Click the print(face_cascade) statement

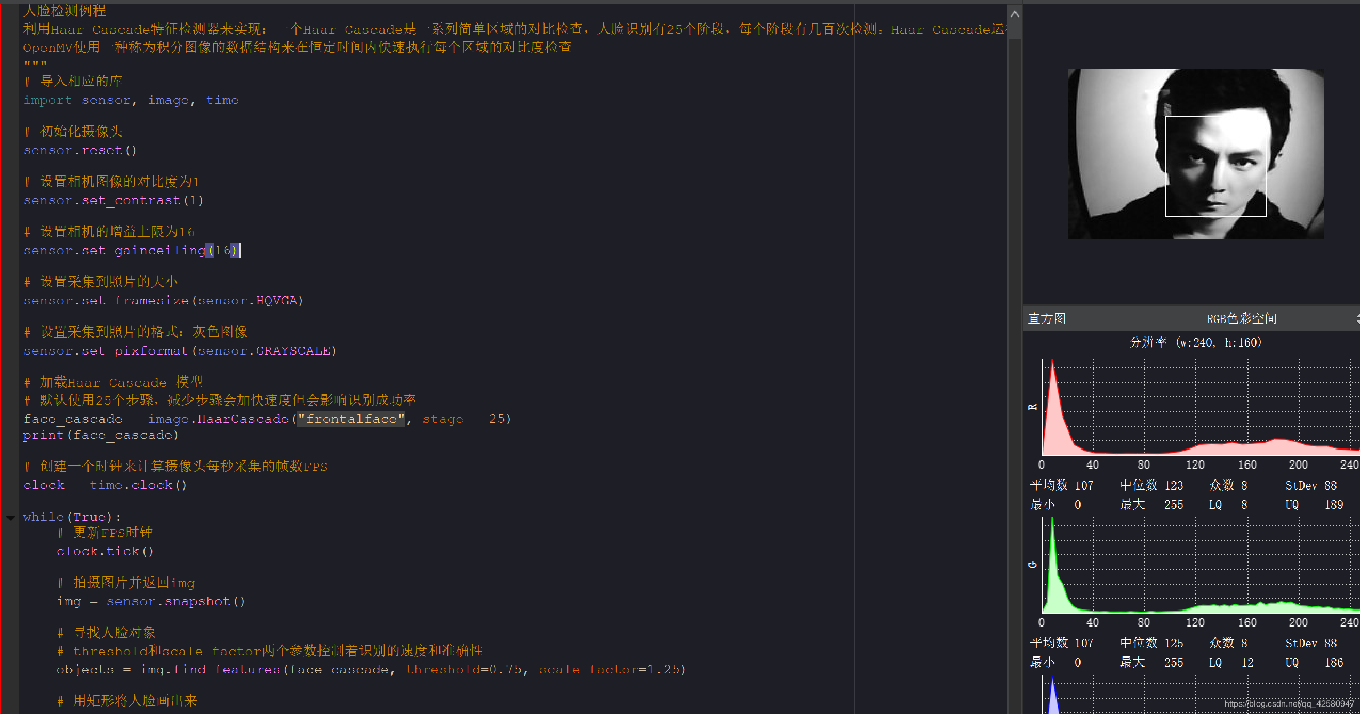click(x=100, y=435)
